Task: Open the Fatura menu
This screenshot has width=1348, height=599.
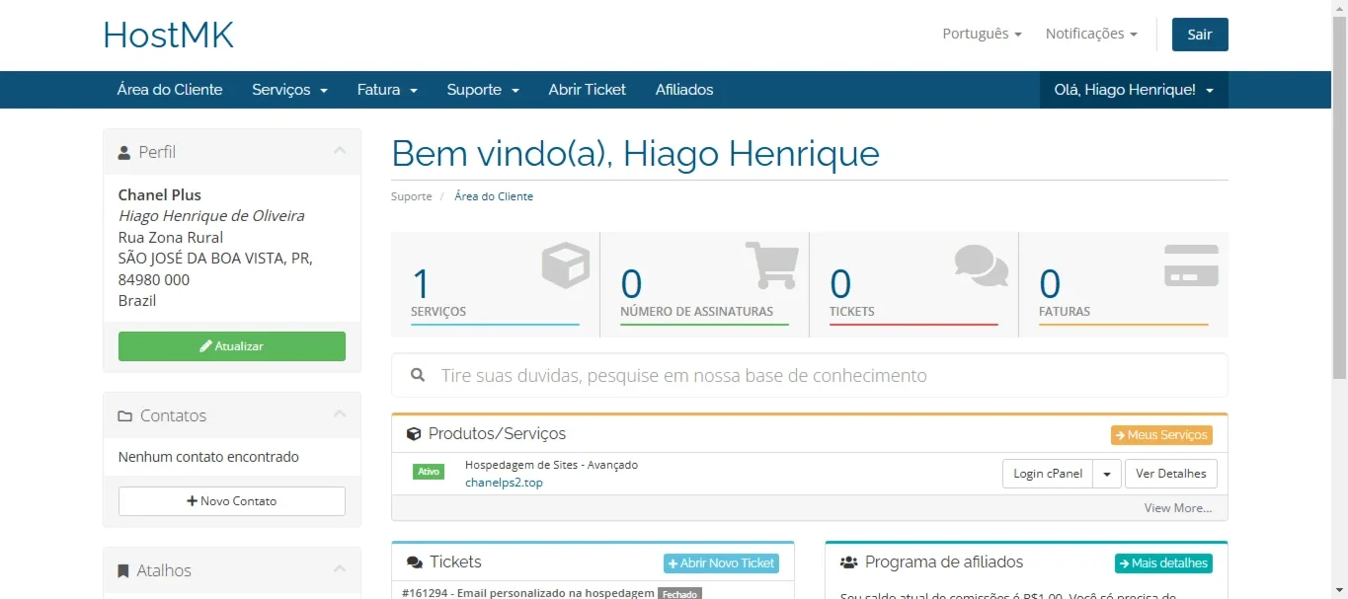Action: tap(387, 90)
